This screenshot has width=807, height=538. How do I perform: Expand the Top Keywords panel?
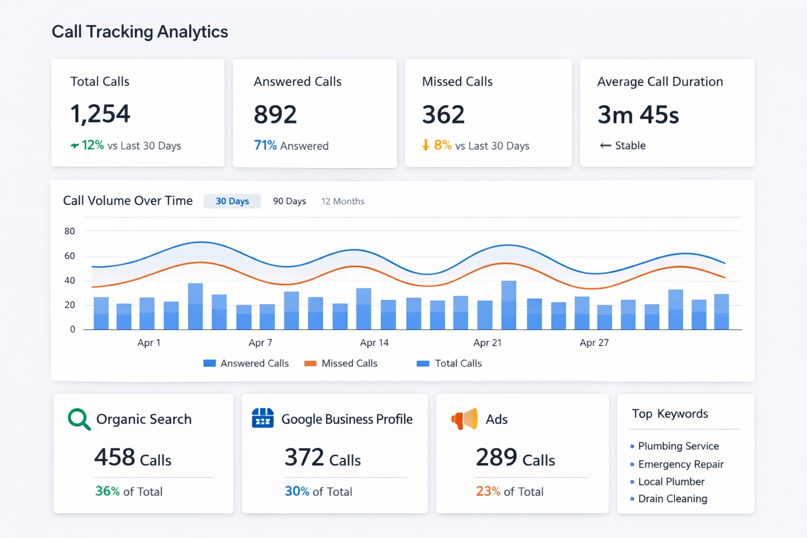click(x=670, y=414)
